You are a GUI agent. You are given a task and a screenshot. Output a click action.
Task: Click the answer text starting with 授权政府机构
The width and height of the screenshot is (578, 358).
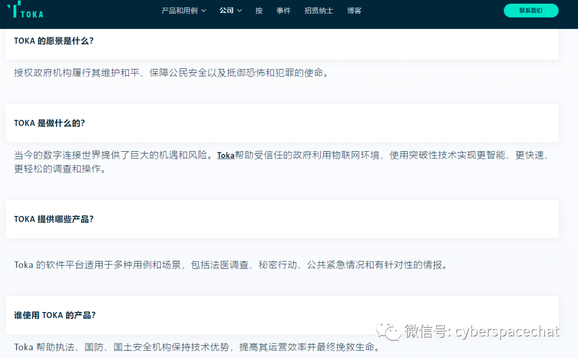(172, 73)
